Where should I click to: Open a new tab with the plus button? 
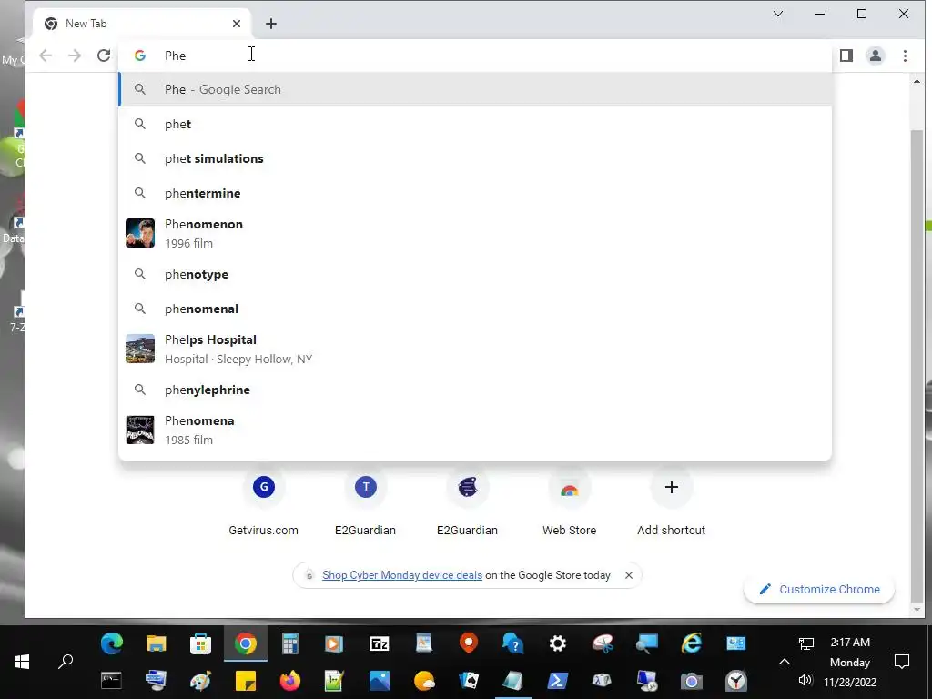click(271, 24)
